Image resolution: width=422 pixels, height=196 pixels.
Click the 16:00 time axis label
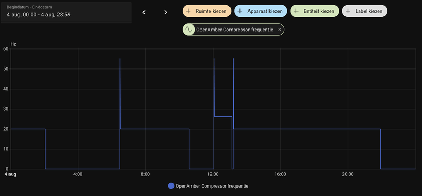(x=281, y=174)
